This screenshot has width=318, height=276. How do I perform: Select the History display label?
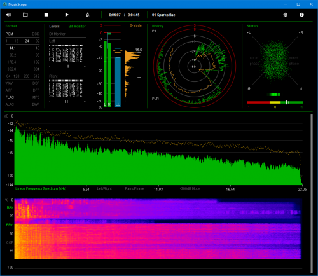pos(158,26)
